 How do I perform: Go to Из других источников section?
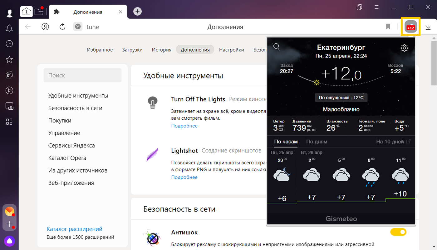78,171
